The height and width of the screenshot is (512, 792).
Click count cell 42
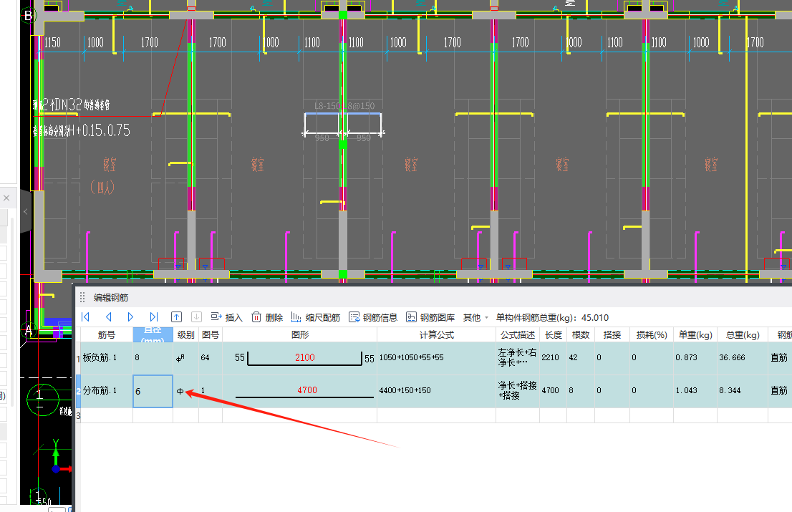[x=581, y=358]
